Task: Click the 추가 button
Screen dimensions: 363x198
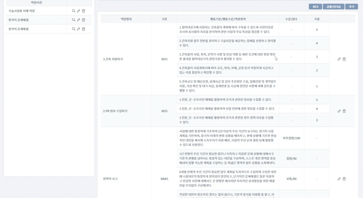Action: pyautogui.click(x=351, y=7)
